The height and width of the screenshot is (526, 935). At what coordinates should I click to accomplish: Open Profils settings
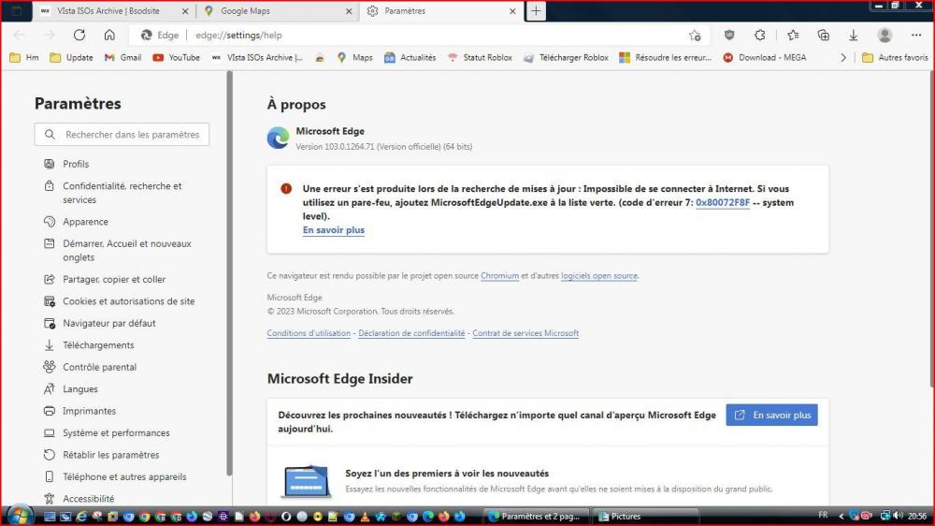[75, 164]
